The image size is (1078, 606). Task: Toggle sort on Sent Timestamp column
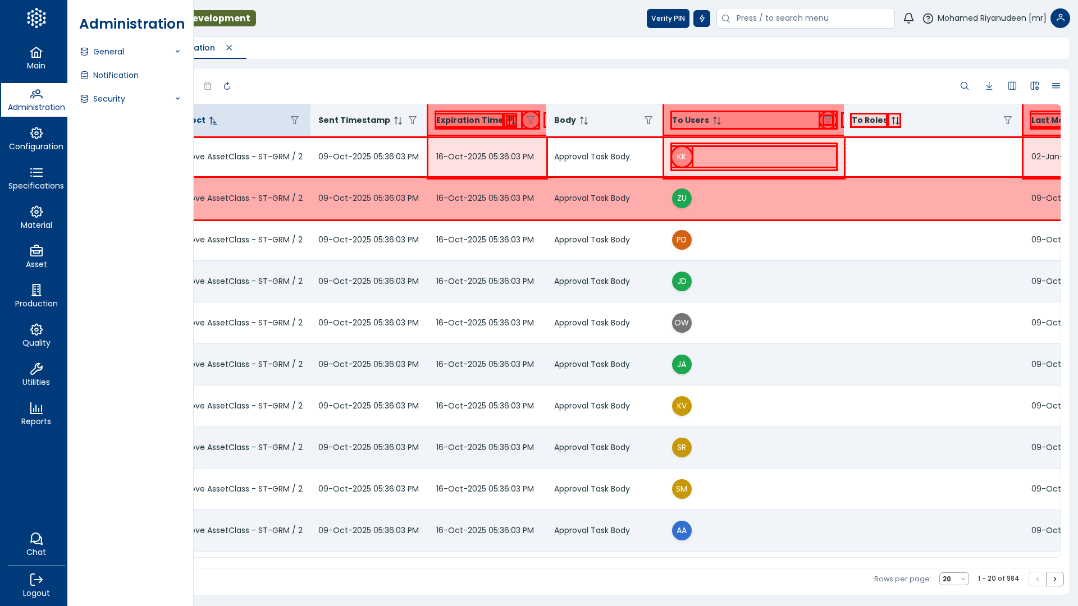point(398,121)
